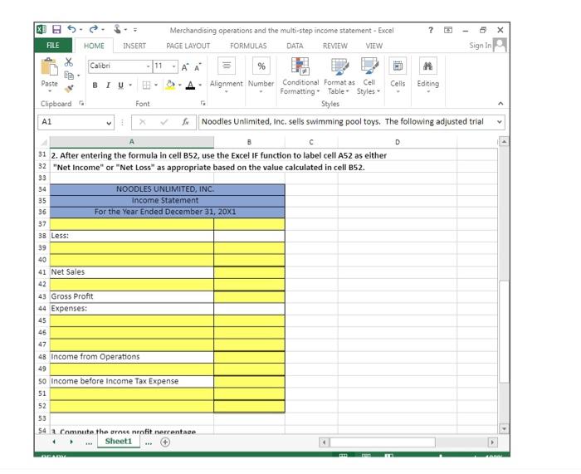The image size is (581, 474).
Task: Decrease font size with the smaller A icon
Action: tap(198, 66)
